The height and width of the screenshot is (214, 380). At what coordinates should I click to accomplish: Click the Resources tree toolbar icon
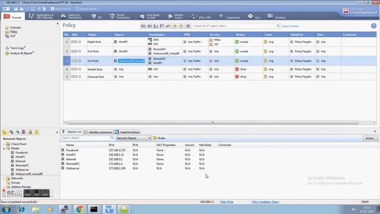[x=17, y=132]
